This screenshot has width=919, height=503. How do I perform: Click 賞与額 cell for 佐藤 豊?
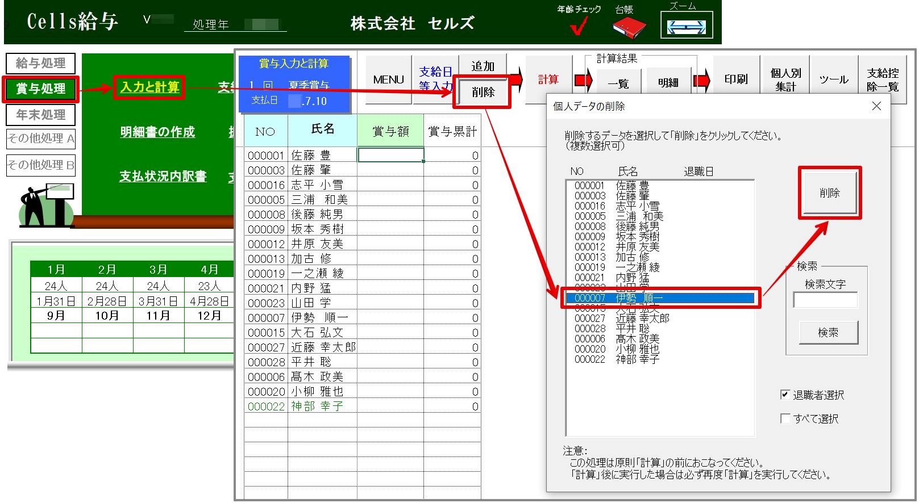tap(390, 155)
